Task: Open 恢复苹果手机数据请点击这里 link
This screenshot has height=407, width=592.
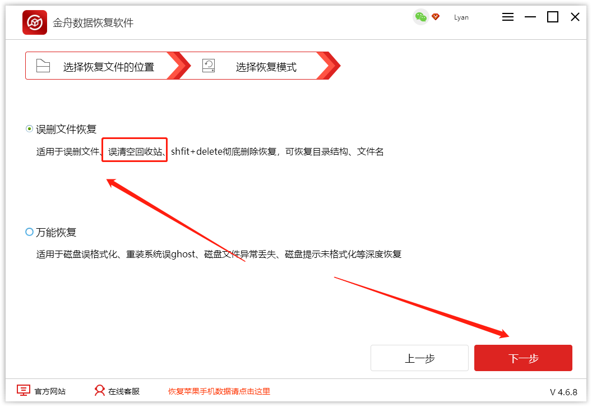Action: coord(219,391)
